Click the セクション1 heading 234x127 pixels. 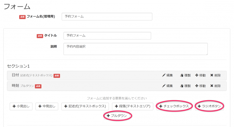coord(18,66)
